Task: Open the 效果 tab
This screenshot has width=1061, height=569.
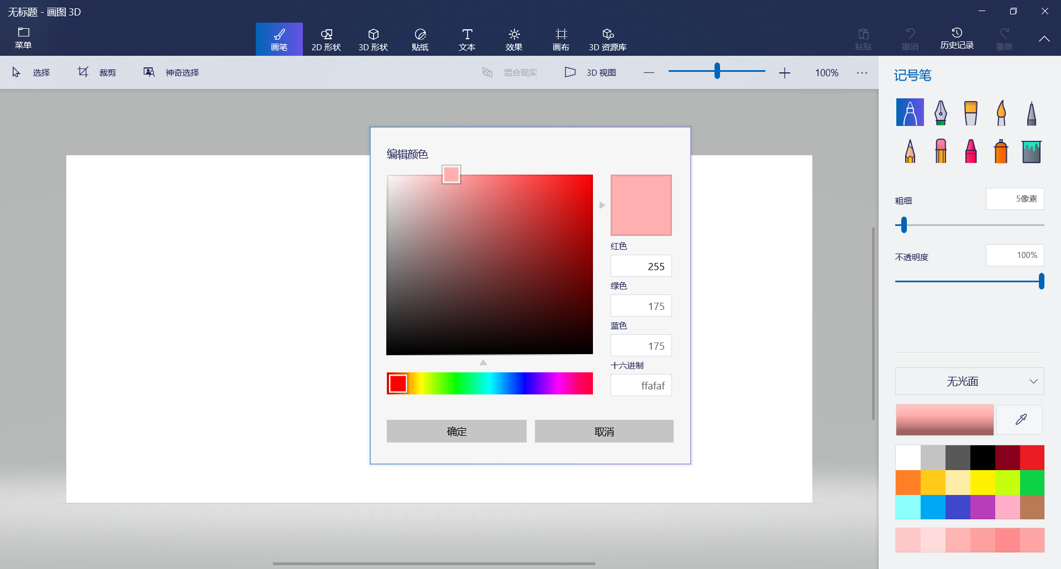Action: (x=514, y=39)
